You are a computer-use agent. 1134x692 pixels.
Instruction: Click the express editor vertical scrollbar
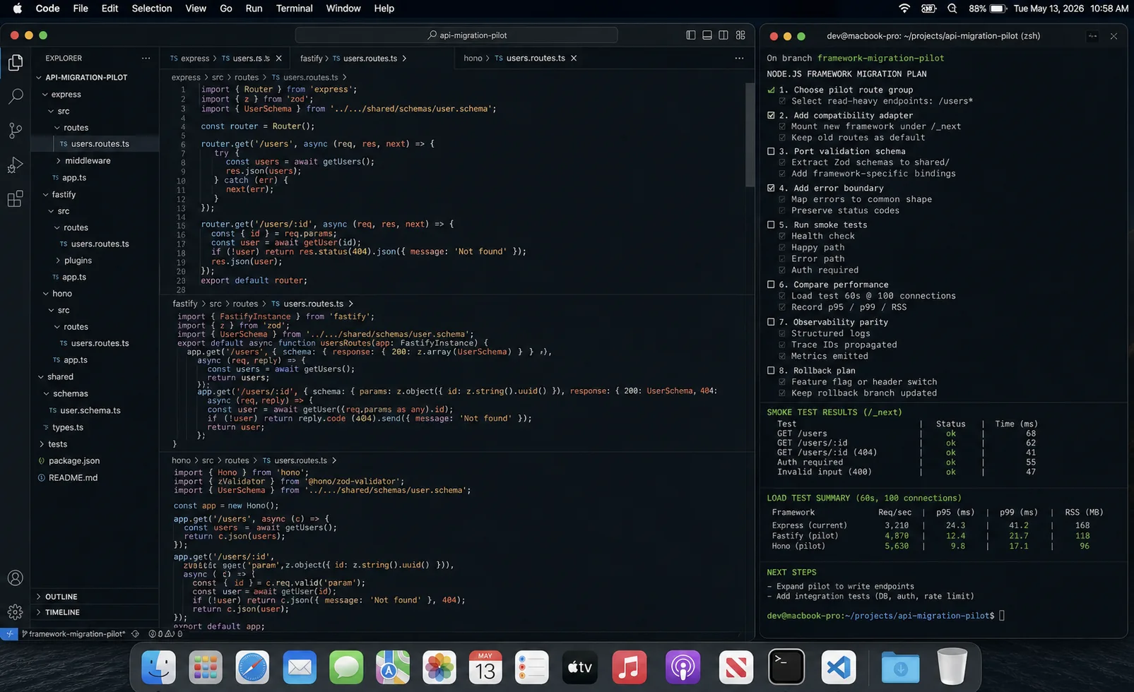coord(750,134)
